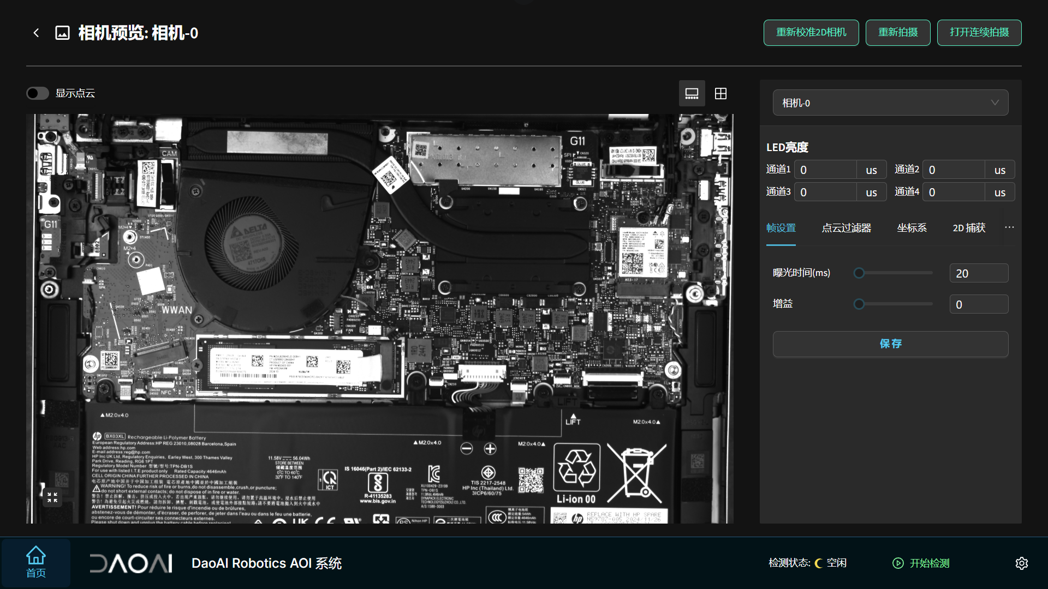Open the 坐标系 tab
Screen dimensions: 1048x589
[x=912, y=228]
